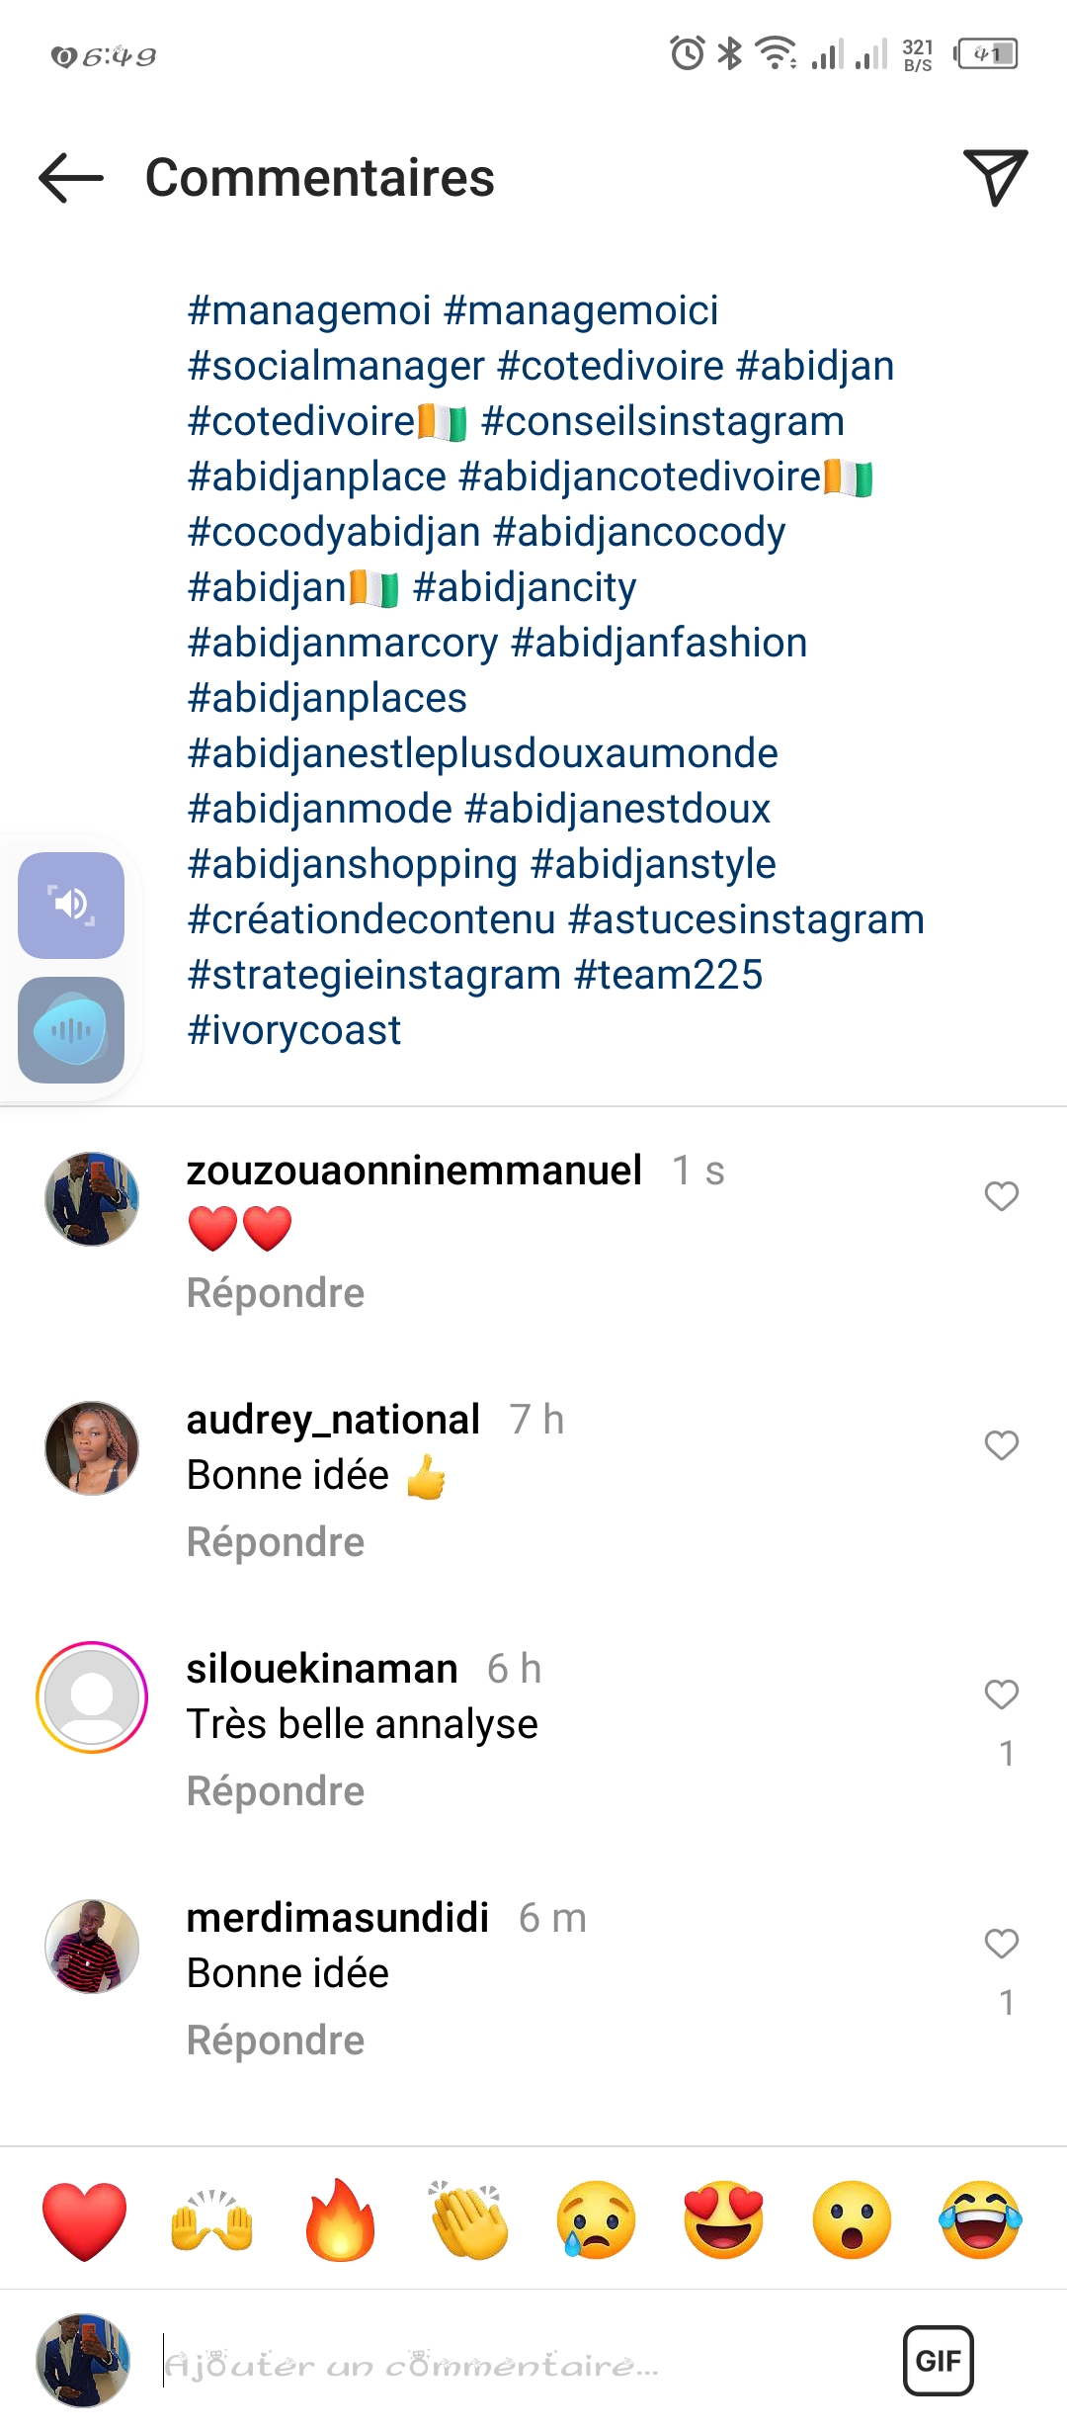Image resolution: width=1067 pixels, height=2432 pixels.
Task: Like silouekinaman's comment
Action: (1001, 1694)
